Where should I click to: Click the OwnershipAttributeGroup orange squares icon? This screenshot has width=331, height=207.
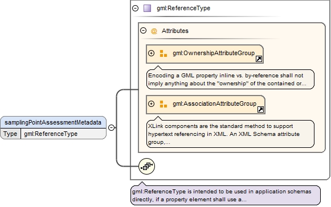tap(163, 53)
